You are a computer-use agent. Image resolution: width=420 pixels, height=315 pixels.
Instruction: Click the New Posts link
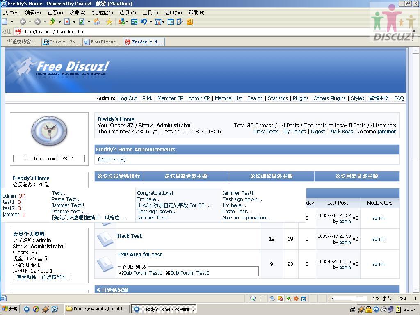(266, 132)
